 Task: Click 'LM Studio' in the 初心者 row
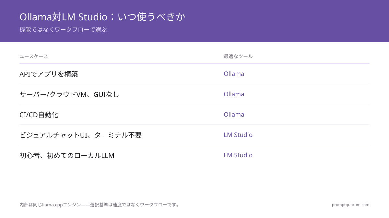tap(238, 155)
